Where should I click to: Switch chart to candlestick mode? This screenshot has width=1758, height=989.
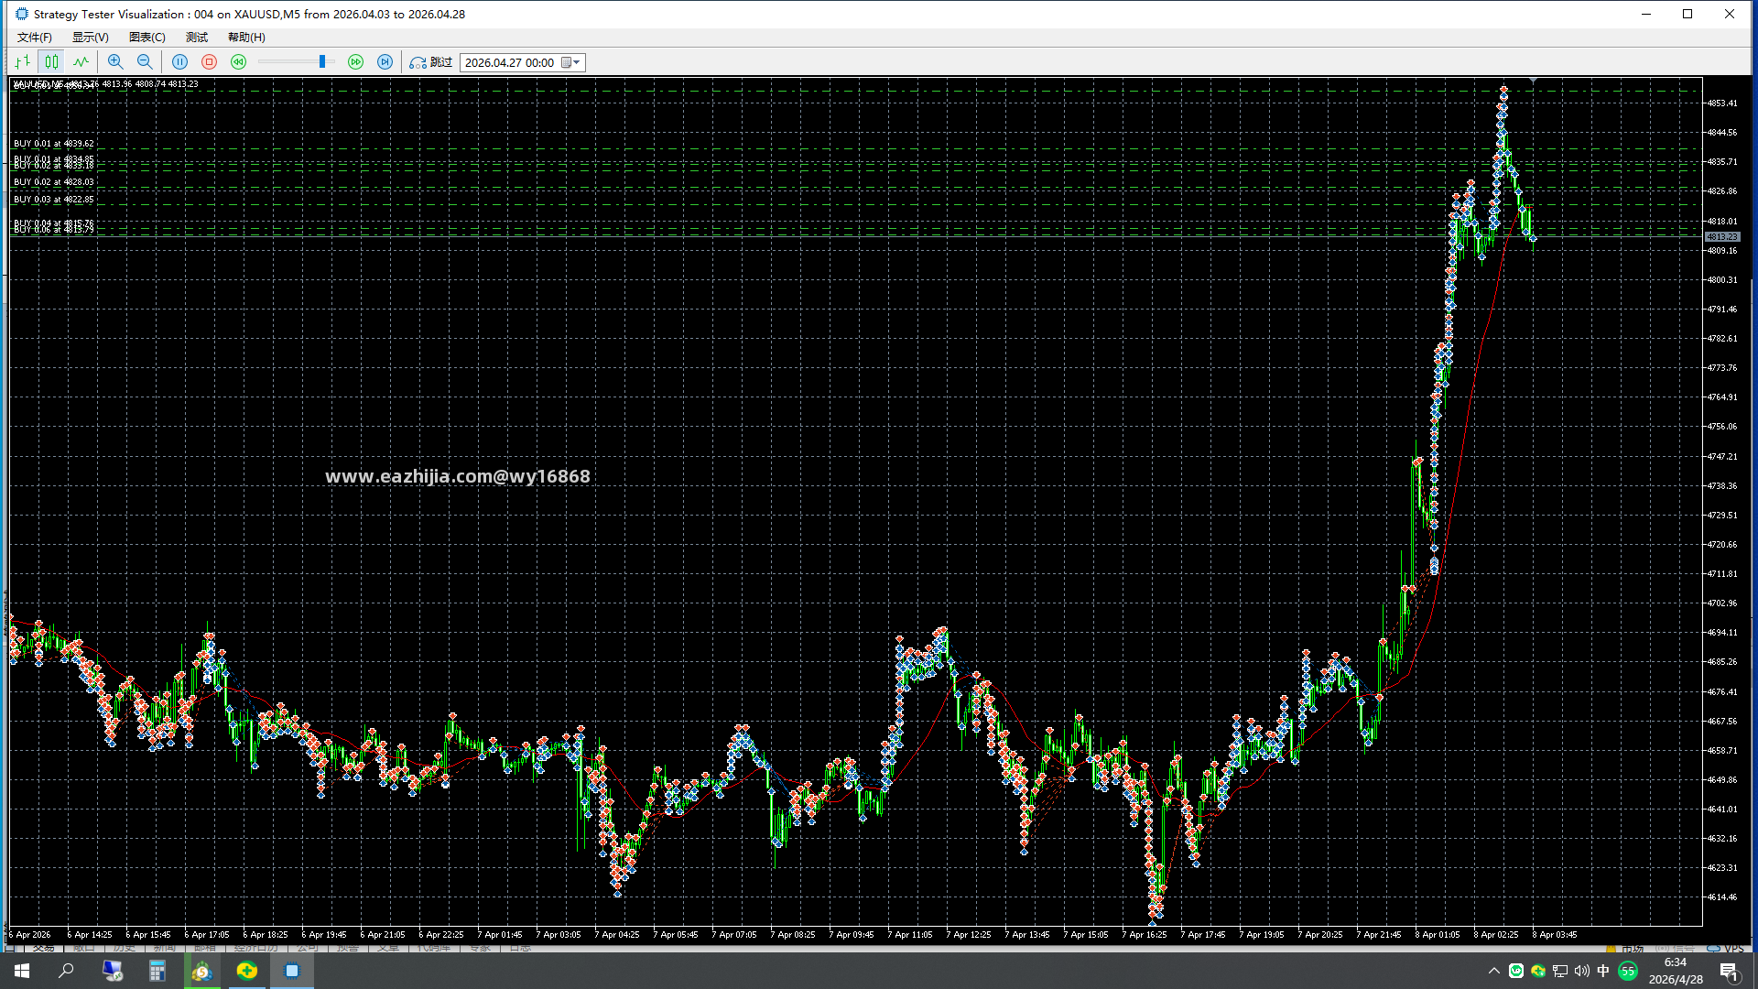[x=52, y=62]
